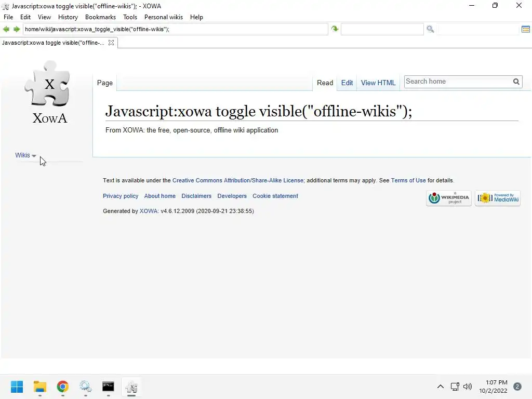532x399 pixels.
Task: Click the "From XOWA: the free, open-source" tagline
Action: click(192, 130)
